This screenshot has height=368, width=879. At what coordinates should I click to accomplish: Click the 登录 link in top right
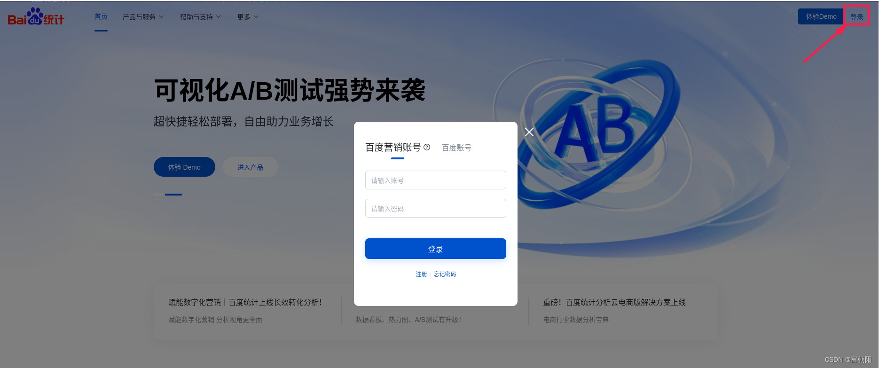click(856, 17)
